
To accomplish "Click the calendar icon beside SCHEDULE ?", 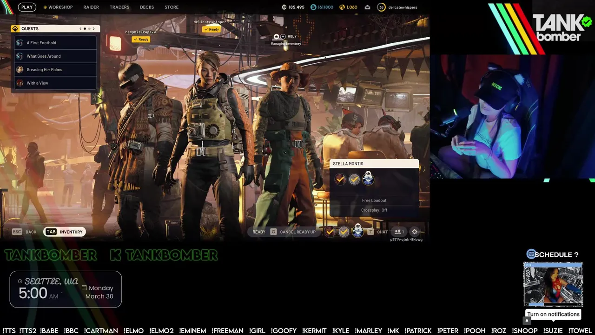I will click(530, 254).
